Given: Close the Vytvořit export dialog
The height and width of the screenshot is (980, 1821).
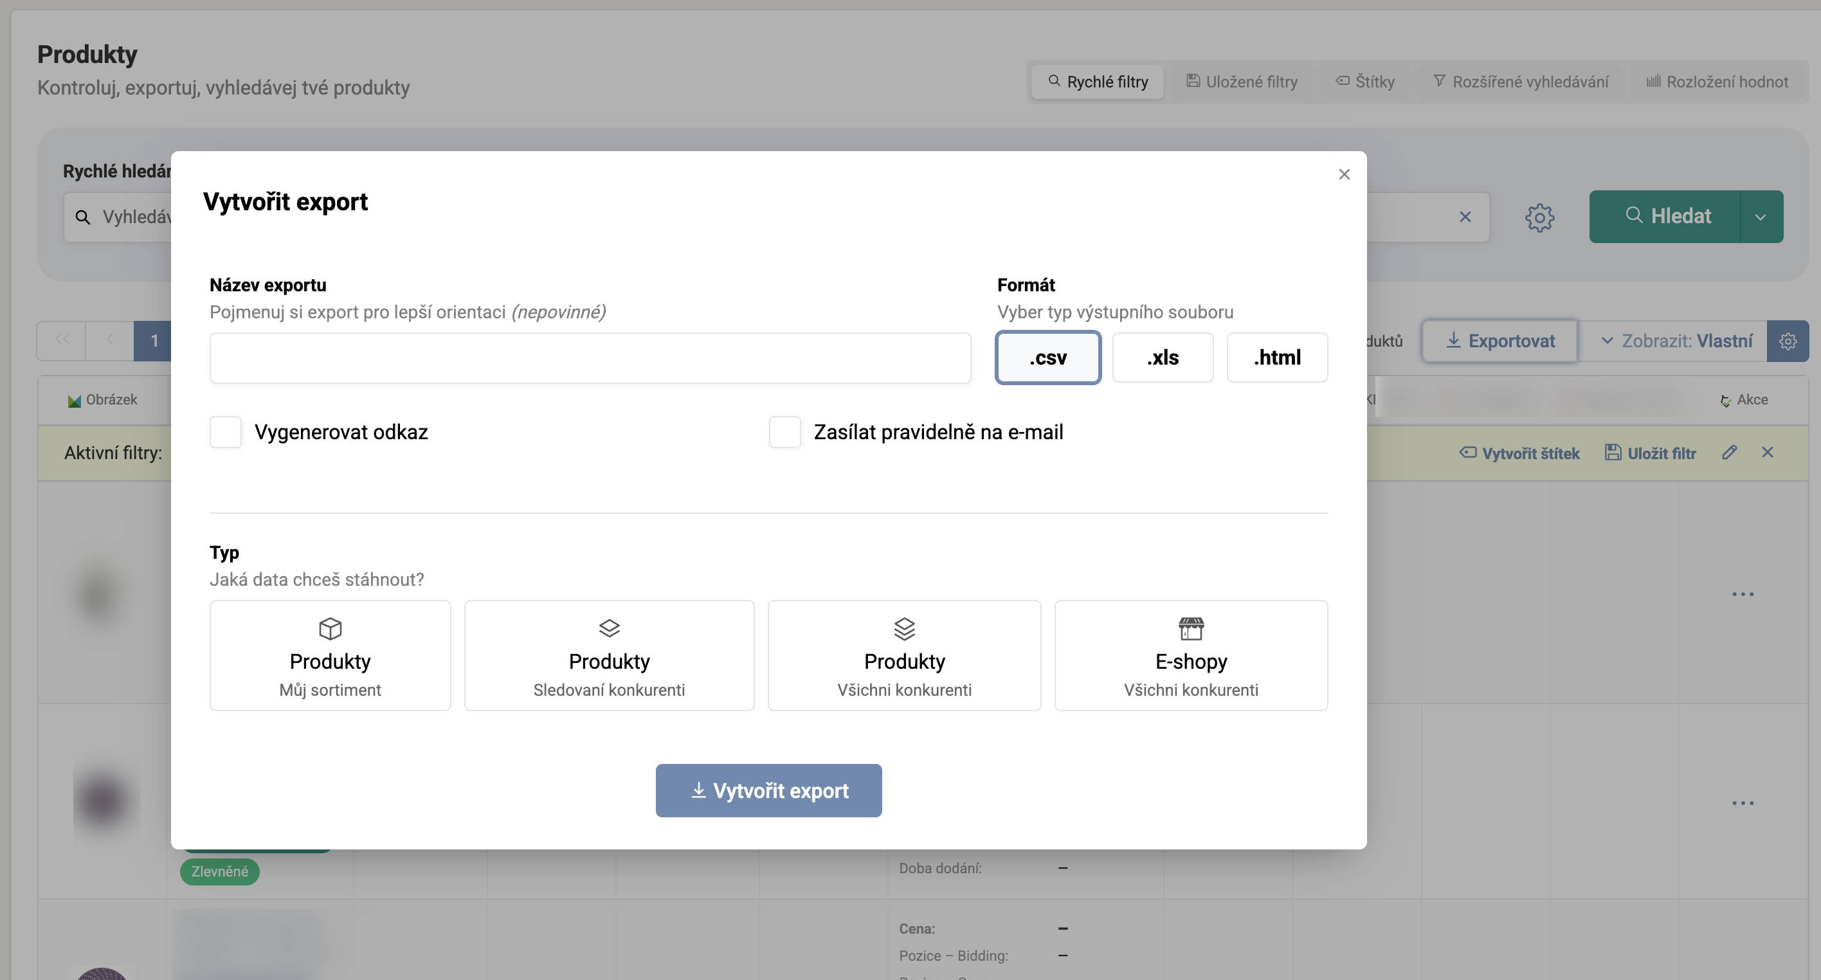Looking at the screenshot, I should point(1344,174).
